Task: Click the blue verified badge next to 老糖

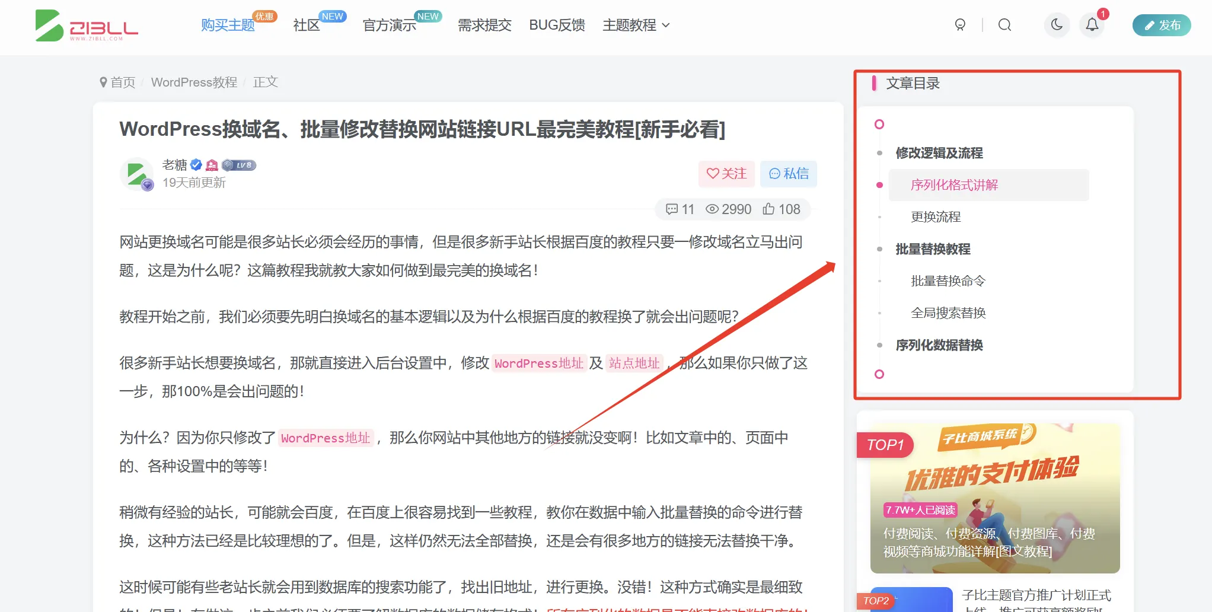Action: 196,165
